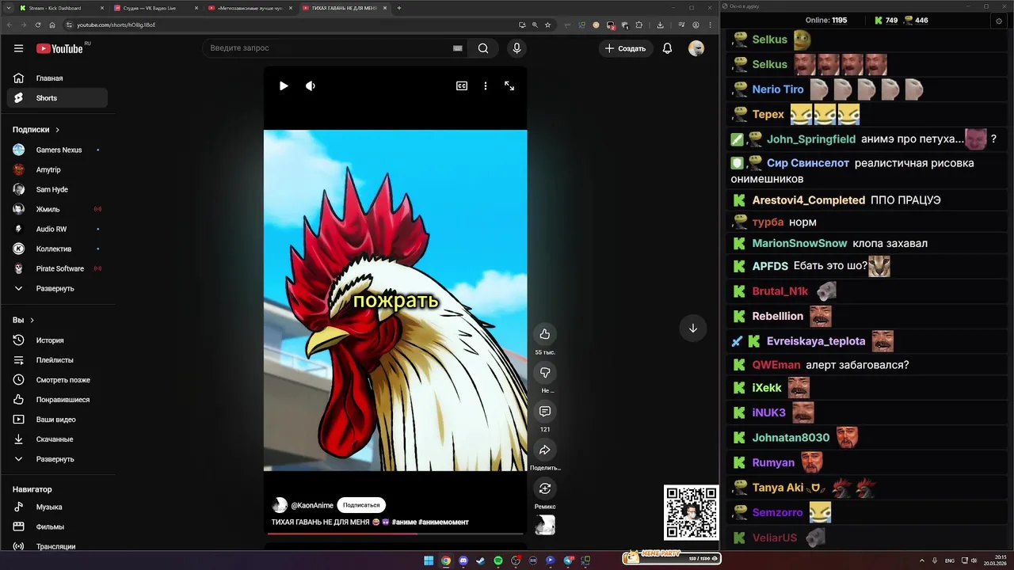Screen dimensions: 1014x570
Task: Click the Shorts progress bar
Action: click(395, 534)
